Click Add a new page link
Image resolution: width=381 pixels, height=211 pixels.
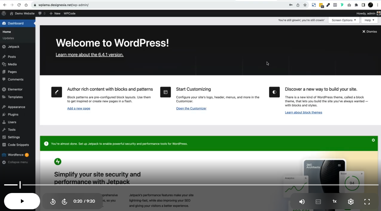point(79,109)
